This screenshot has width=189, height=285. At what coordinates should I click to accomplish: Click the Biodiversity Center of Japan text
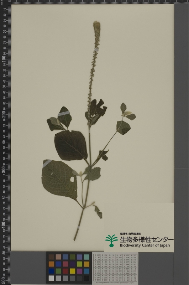[145, 245]
